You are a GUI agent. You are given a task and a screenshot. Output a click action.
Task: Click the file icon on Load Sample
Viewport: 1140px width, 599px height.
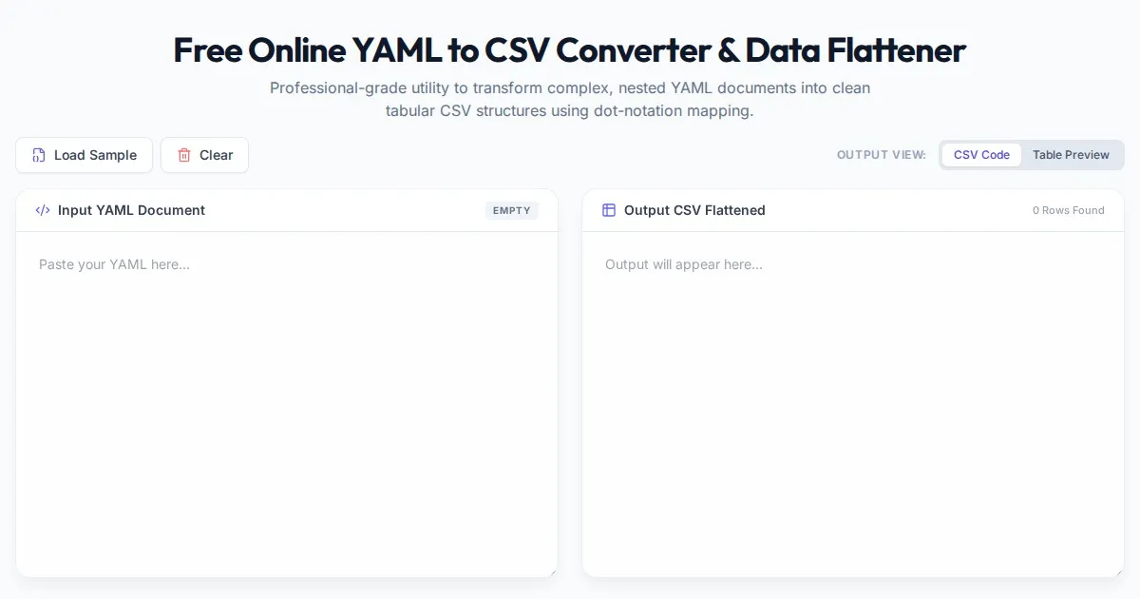click(x=39, y=155)
